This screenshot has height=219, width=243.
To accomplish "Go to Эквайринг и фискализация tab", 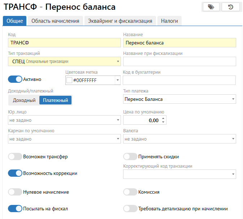I will click(120, 21).
